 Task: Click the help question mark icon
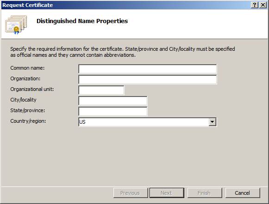255,5
